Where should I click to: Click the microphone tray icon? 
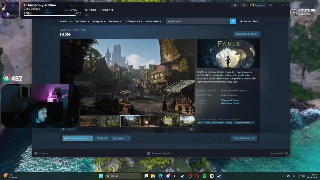[294, 176]
